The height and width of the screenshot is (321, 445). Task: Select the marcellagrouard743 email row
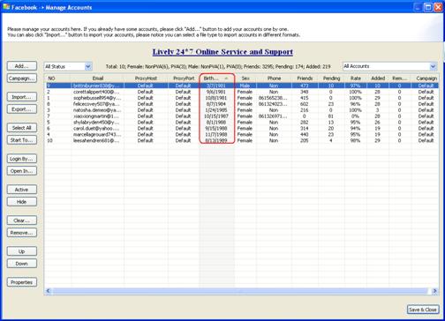pos(241,134)
